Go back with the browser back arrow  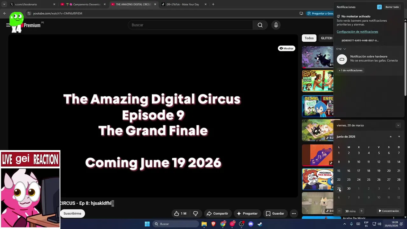pyautogui.click(x=4, y=13)
